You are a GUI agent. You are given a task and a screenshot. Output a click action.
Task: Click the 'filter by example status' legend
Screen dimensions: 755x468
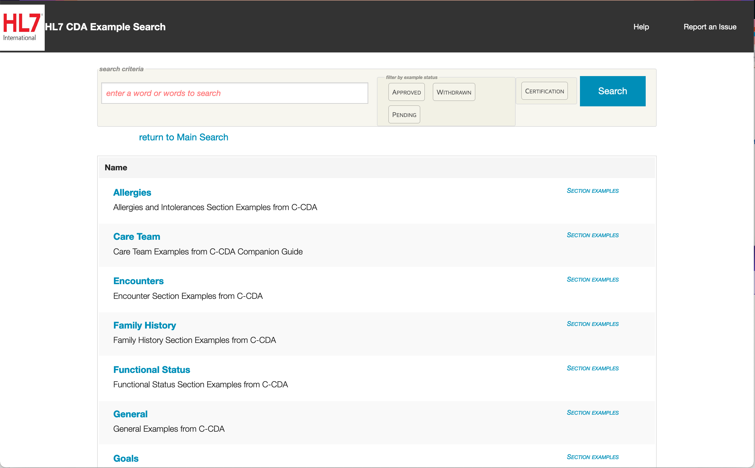click(412, 78)
